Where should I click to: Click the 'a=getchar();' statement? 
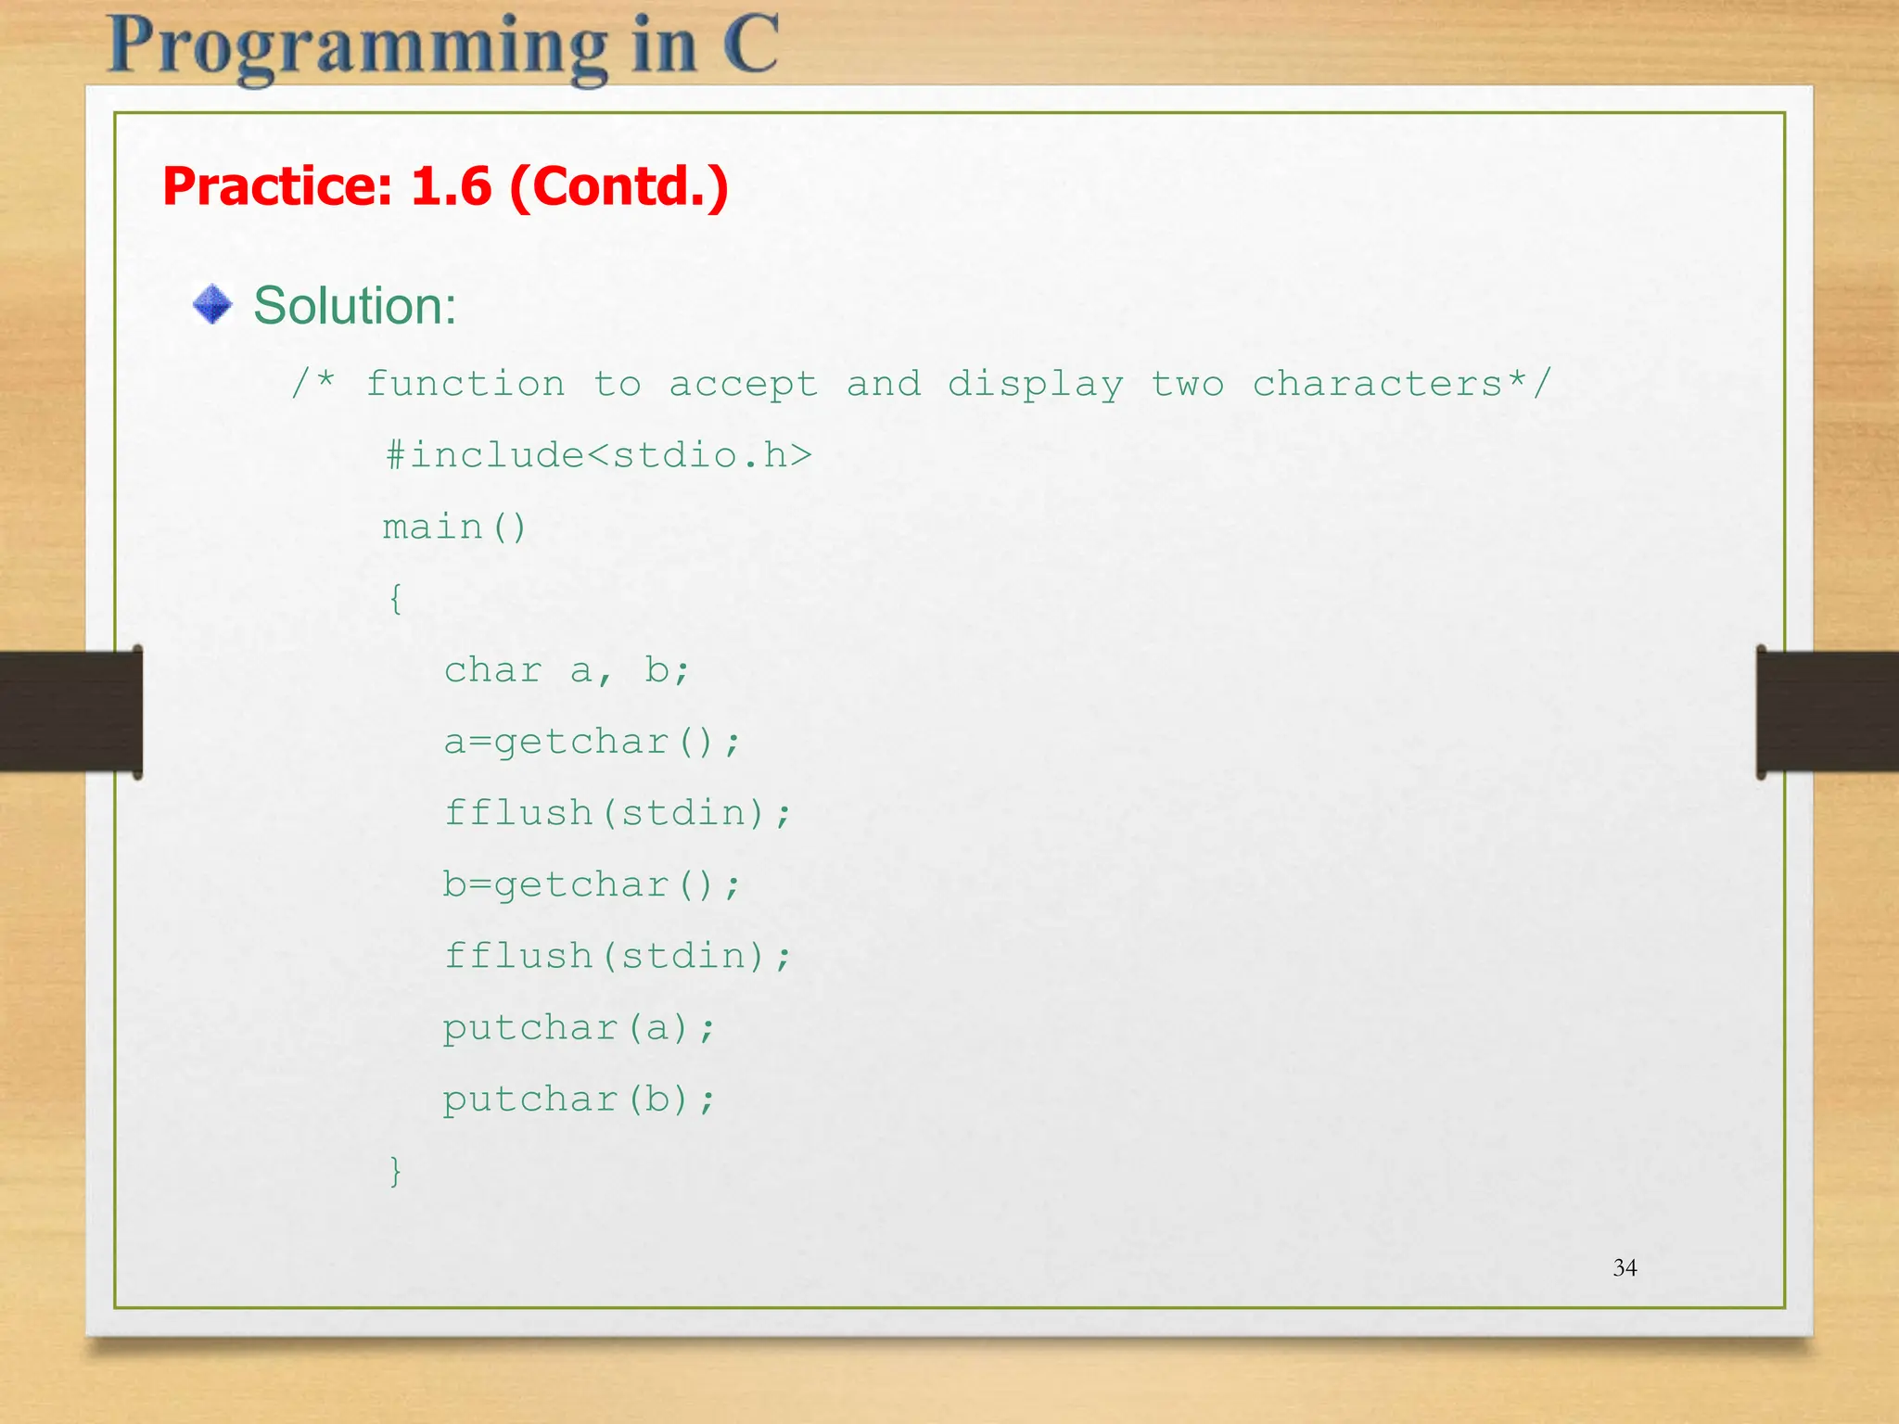(592, 742)
